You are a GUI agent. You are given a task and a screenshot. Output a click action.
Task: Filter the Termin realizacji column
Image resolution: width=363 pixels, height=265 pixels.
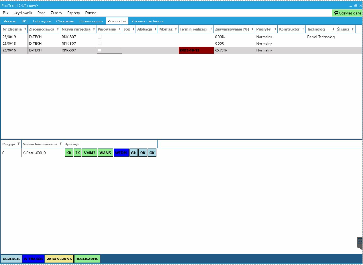pos(211,29)
